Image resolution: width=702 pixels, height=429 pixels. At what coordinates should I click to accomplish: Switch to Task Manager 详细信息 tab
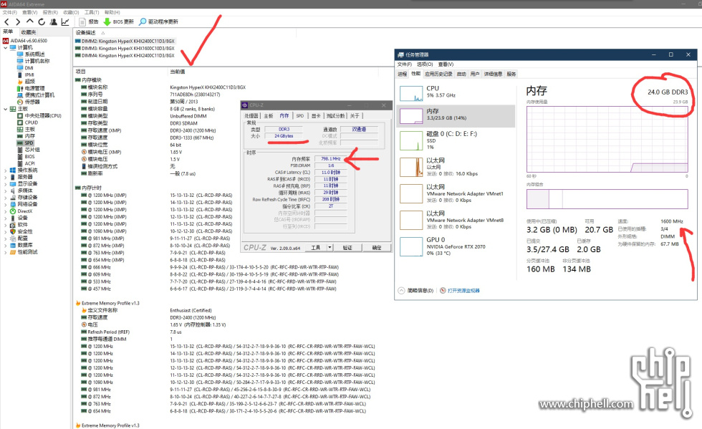(493, 74)
